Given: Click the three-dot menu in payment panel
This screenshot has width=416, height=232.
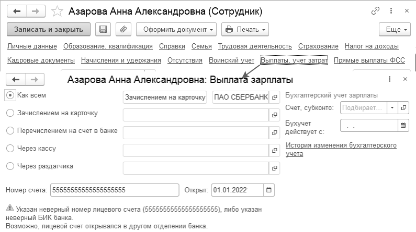Looking at the screenshot, I should point(389,79).
